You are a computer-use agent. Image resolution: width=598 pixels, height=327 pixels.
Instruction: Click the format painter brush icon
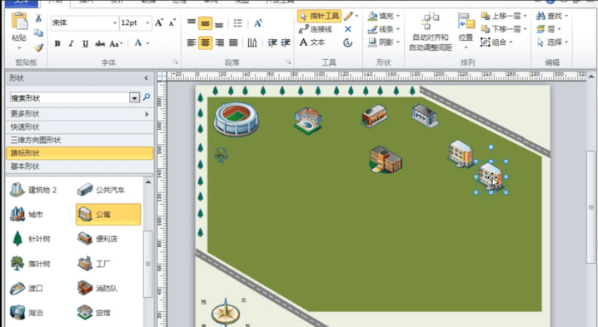pyautogui.click(x=38, y=47)
